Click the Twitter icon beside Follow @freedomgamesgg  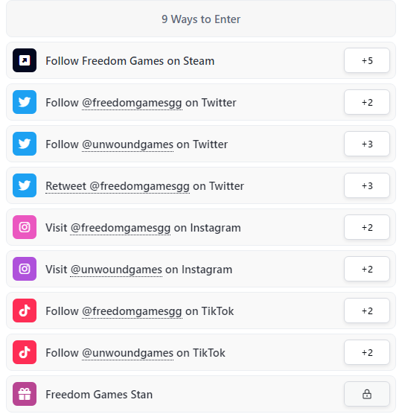click(25, 102)
